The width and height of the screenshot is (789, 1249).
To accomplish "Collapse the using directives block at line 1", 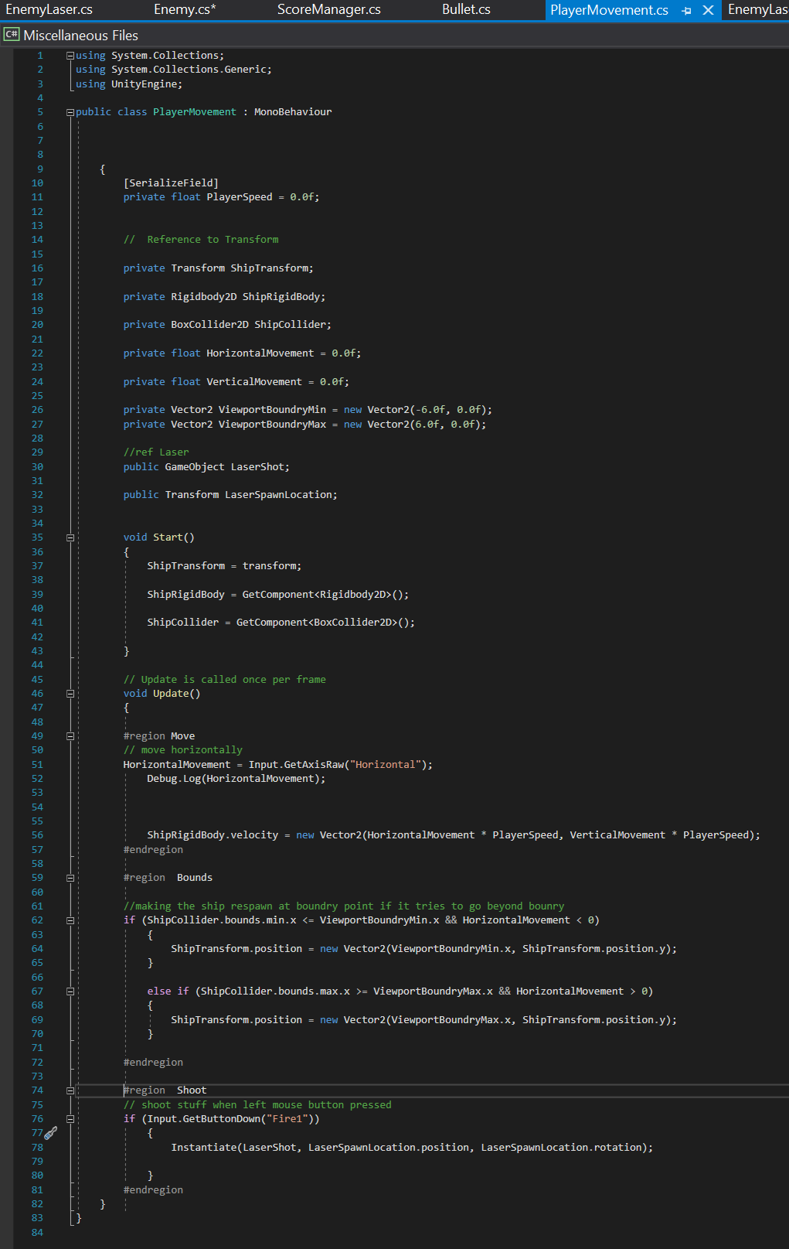I will coord(70,56).
